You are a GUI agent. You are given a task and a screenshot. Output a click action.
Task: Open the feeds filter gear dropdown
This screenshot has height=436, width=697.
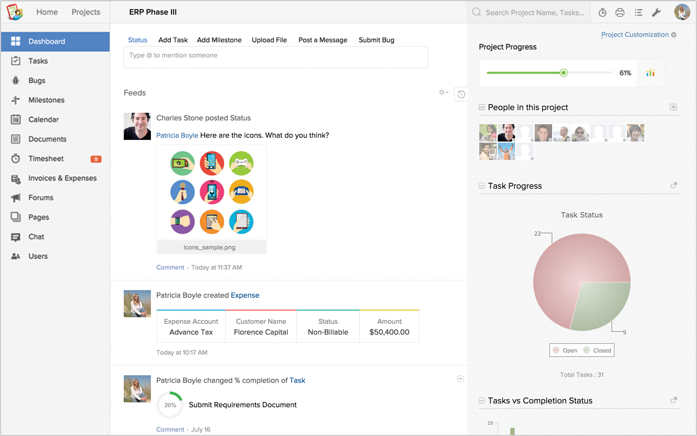click(442, 92)
